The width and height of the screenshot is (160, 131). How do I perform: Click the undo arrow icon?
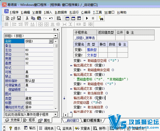pos(51,18)
